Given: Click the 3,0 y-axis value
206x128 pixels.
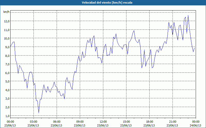Looking at the screenshot, I should click(7, 99).
